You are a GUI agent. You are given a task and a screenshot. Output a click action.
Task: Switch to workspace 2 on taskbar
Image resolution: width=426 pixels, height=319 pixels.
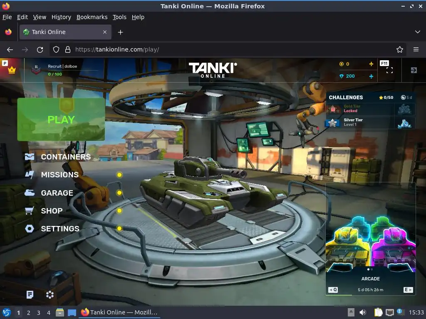(29, 313)
